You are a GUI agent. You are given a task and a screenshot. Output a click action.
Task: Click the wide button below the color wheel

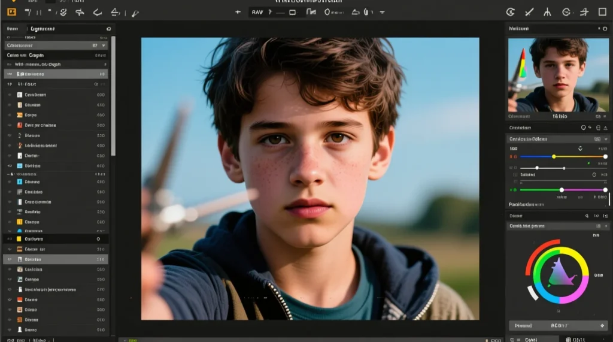(557, 326)
